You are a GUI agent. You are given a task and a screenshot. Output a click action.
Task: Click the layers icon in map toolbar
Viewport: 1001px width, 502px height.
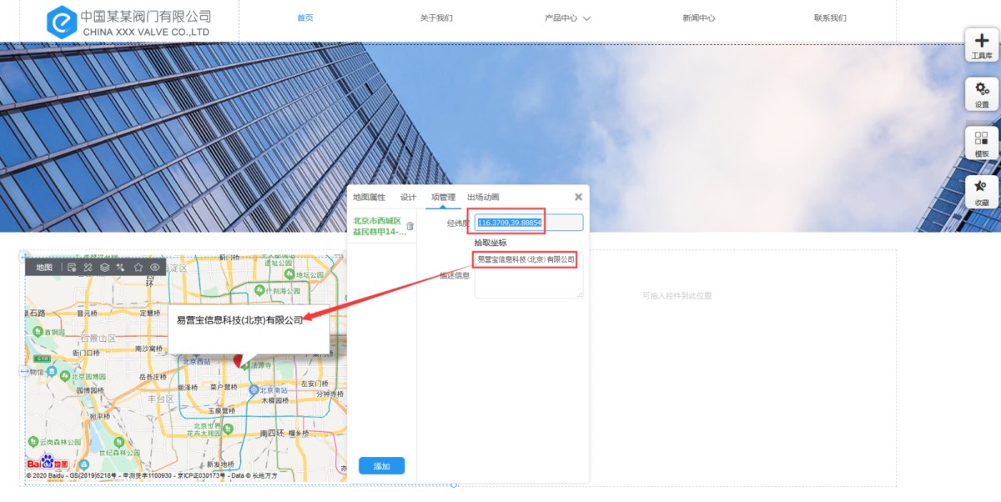(104, 268)
